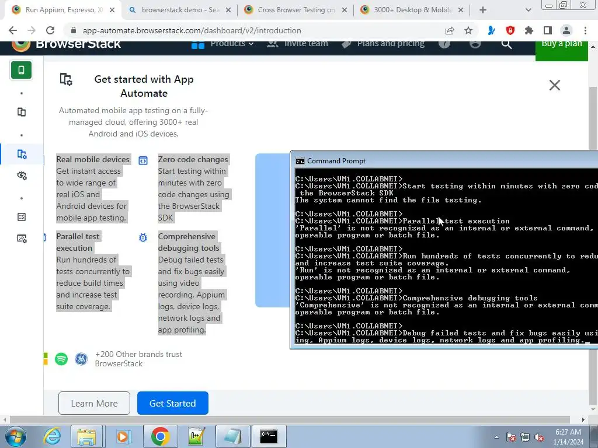This screenshot has height=448, width=598.
Task: Reload the current page
Action: point(50,30)
